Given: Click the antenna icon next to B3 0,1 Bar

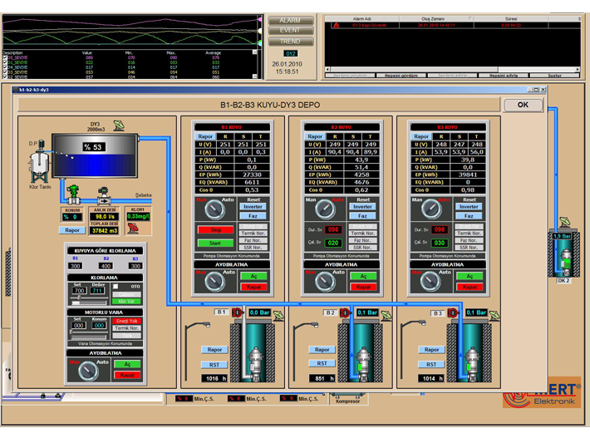Looking at the screenshot, I should 494,315.
